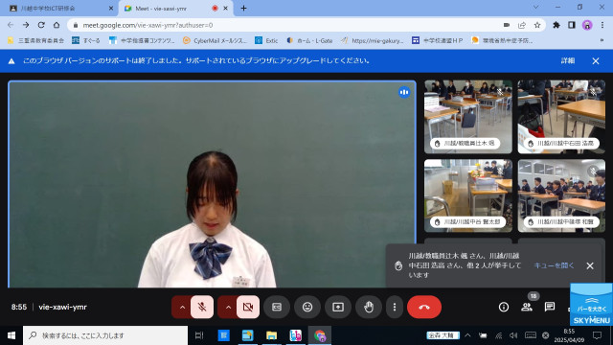Open touch keyboard icon in system tray
Image resolution: width=613 pixels, height=345 pixels.
(x=530, y=335)
